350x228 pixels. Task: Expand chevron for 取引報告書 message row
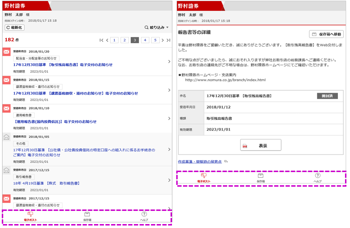[169, 180]
